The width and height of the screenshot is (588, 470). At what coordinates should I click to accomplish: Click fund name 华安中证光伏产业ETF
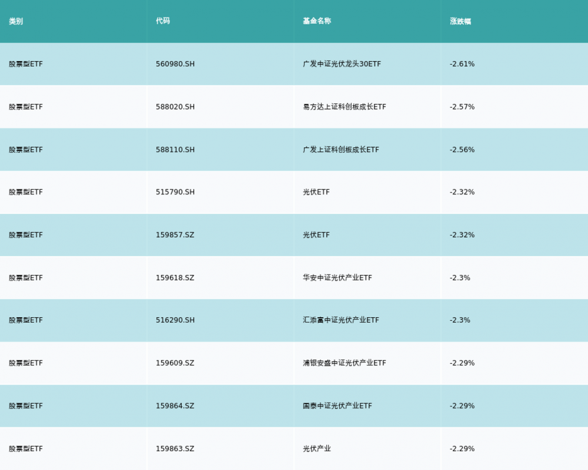(338, 278)
